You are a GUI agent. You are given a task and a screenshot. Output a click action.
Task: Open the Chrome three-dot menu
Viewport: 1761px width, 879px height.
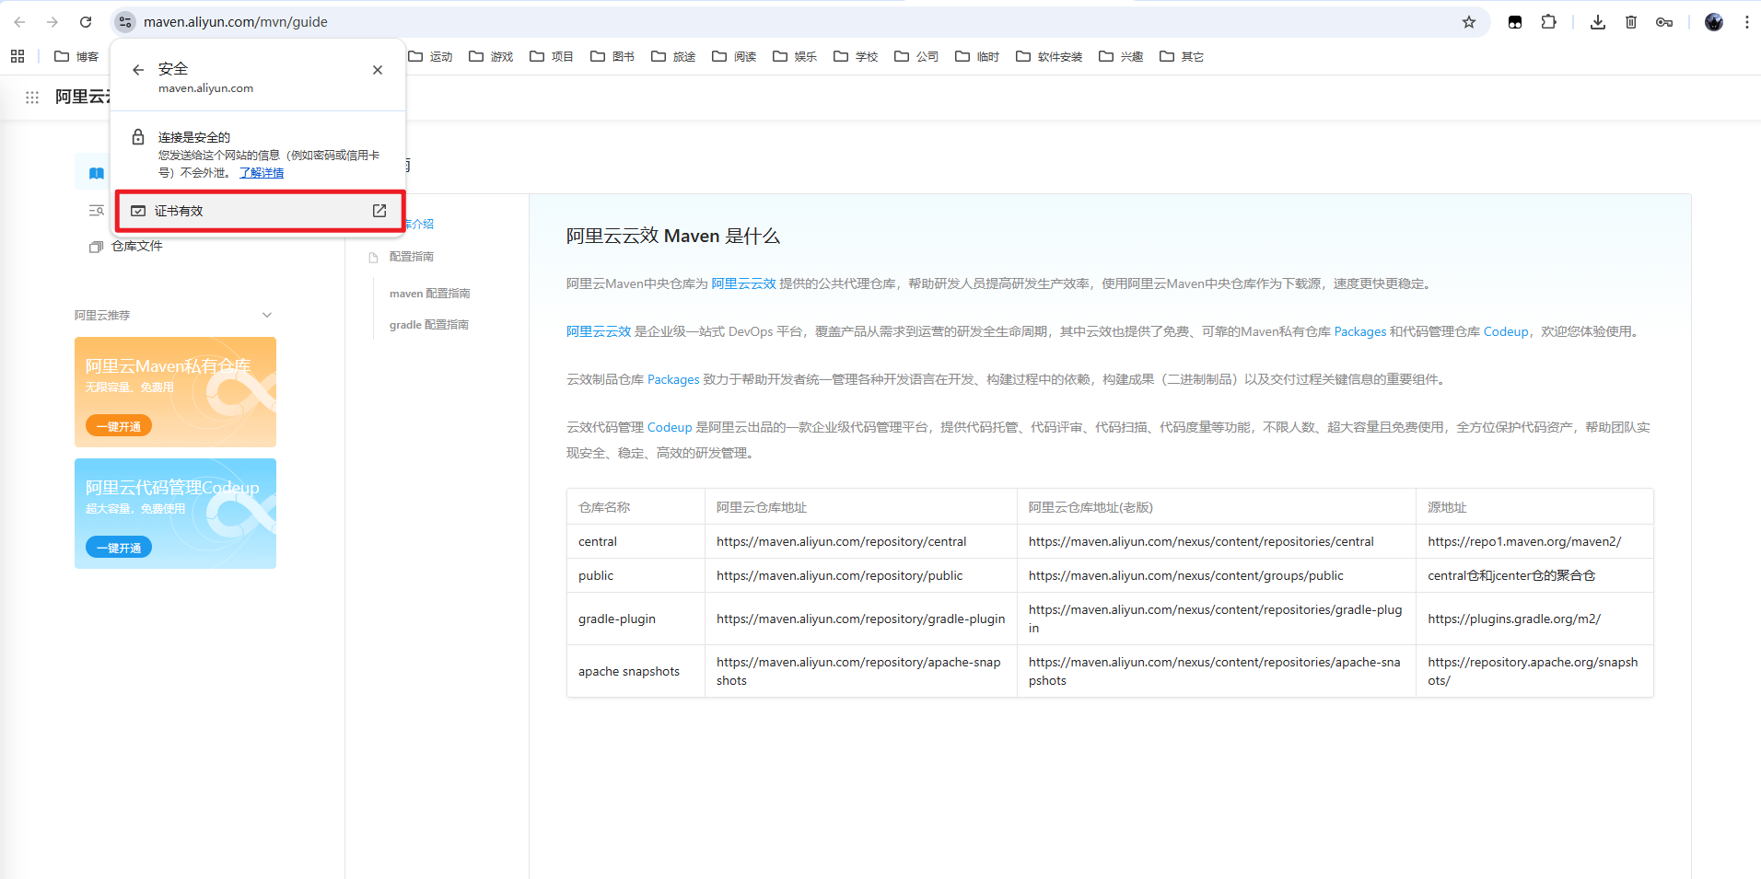(1746, 22)
